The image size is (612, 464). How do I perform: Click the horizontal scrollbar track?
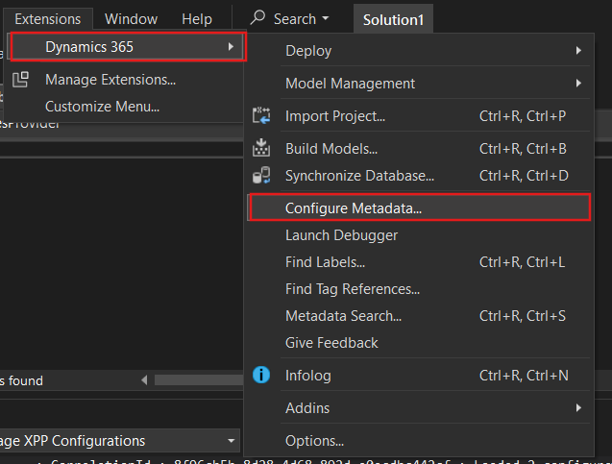pos(199,379)
